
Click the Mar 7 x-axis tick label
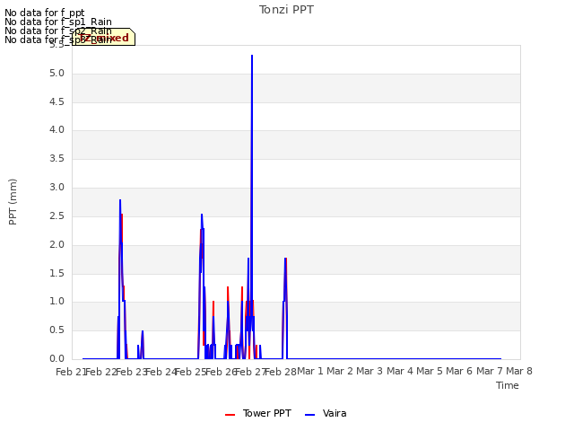click(x=490, y=371)
